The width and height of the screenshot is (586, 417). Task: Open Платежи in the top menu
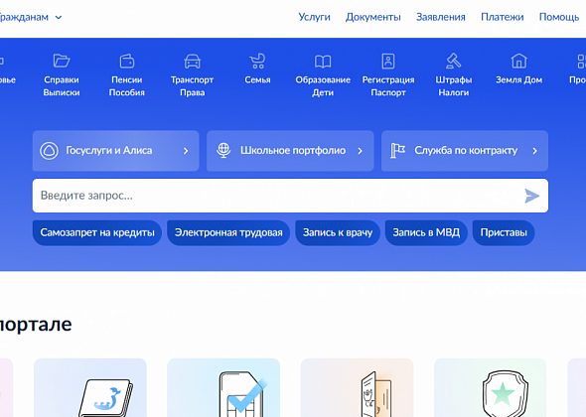[x=502, y=17]
